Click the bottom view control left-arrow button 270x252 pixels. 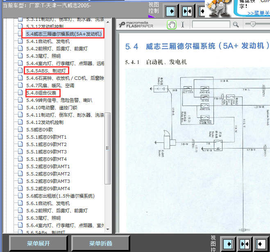click(261, 244)
